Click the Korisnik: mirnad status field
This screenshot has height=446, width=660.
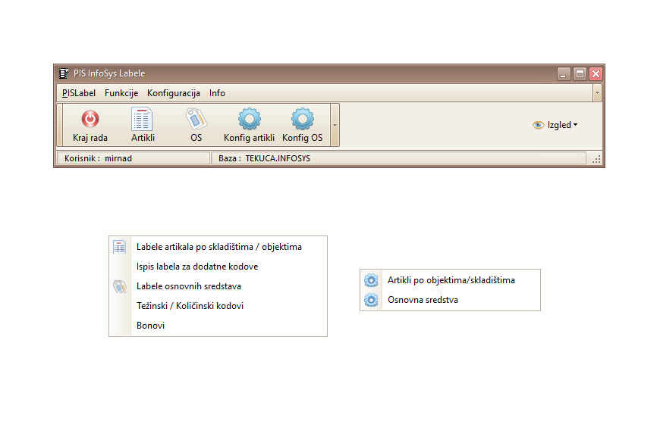click(133, 158)
